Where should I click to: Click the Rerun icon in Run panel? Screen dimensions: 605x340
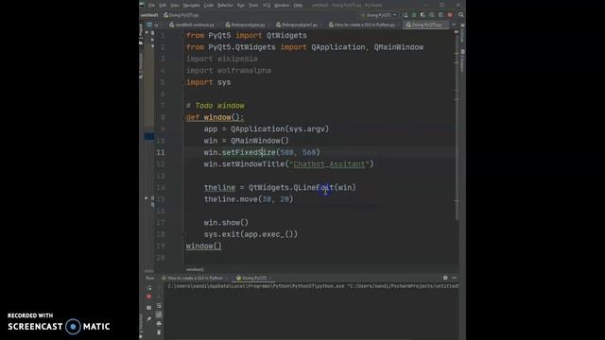(x=149, y=288)
